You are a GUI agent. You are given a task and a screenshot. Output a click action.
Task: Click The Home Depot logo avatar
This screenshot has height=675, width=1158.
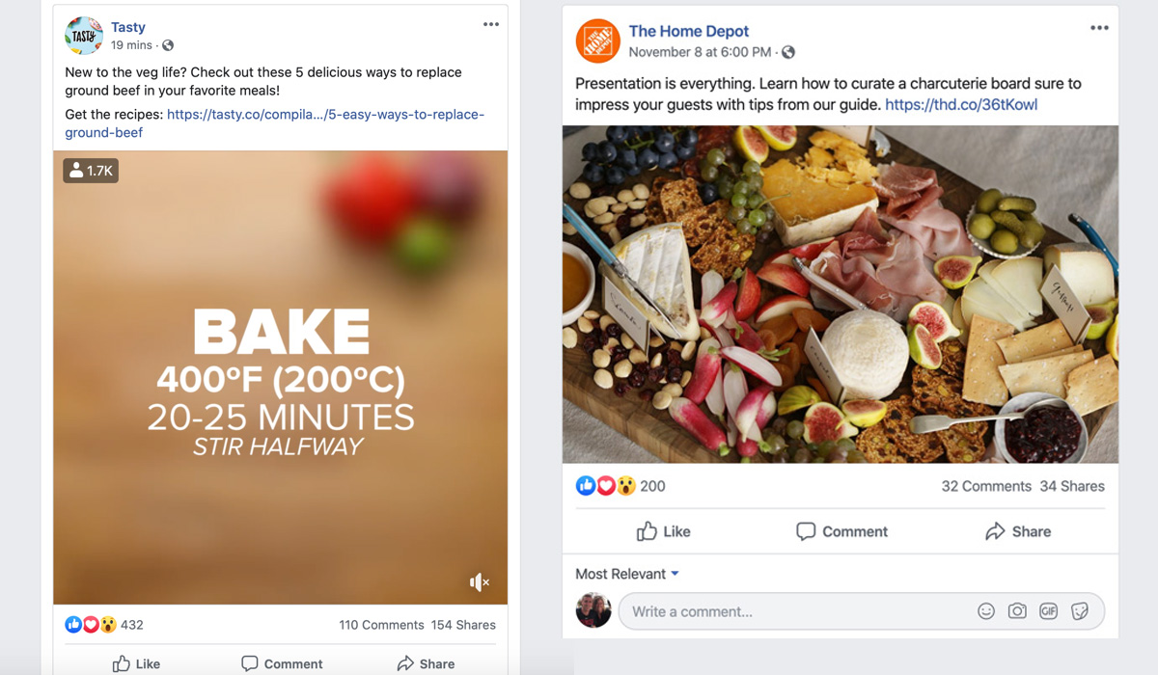tap(596, 40)
